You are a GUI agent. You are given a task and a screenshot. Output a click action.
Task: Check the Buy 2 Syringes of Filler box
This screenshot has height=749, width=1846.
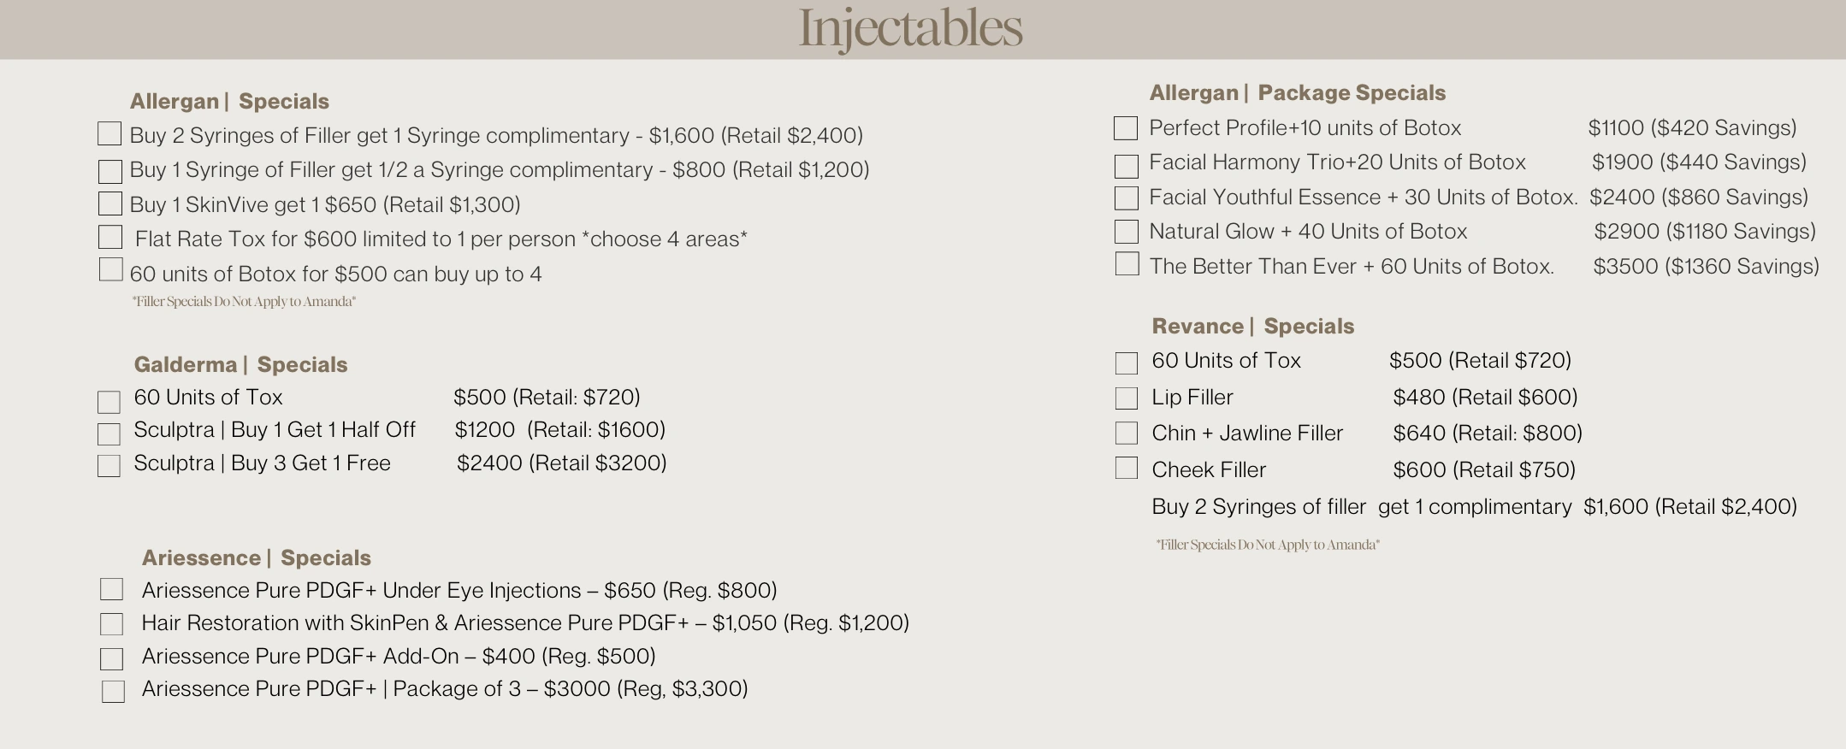[109, 133]
